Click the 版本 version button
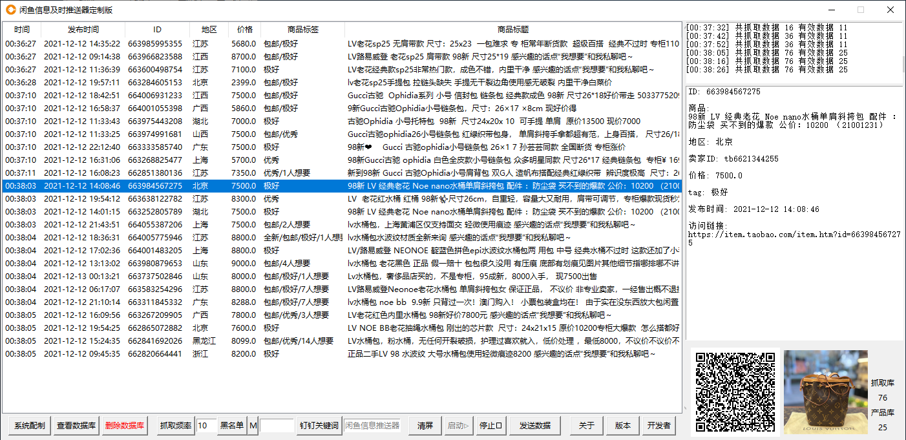 coord(622,426)
